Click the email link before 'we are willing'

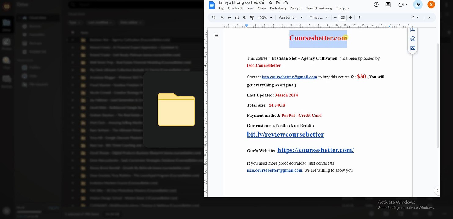coord(275,170)
